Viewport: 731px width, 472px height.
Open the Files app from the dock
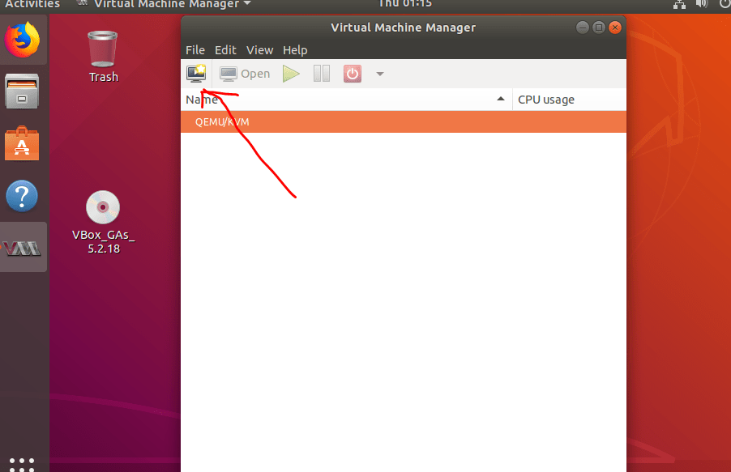pos(22,91)
